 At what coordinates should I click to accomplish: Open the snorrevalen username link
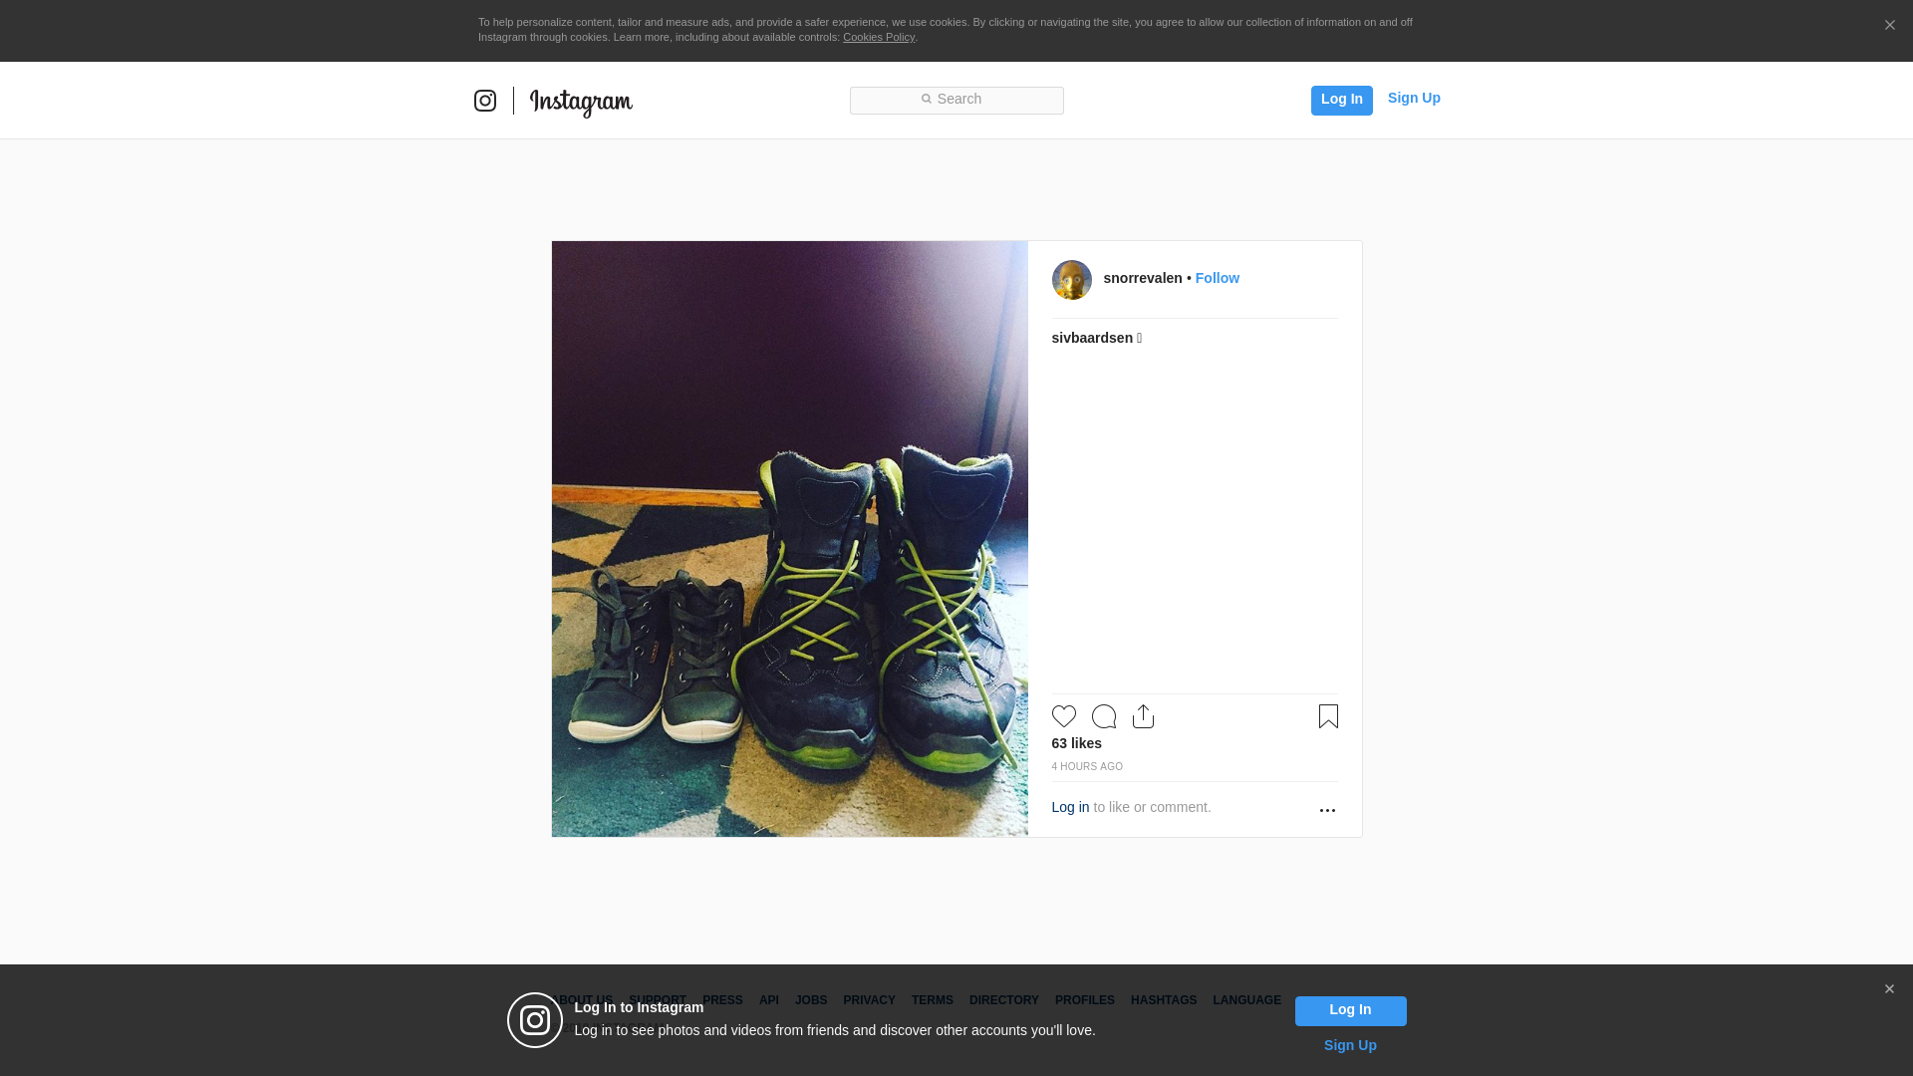(x=1143, y=278)
